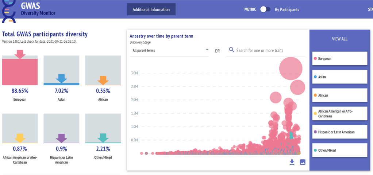Toggle the METRIC By Participants switch

265,9
